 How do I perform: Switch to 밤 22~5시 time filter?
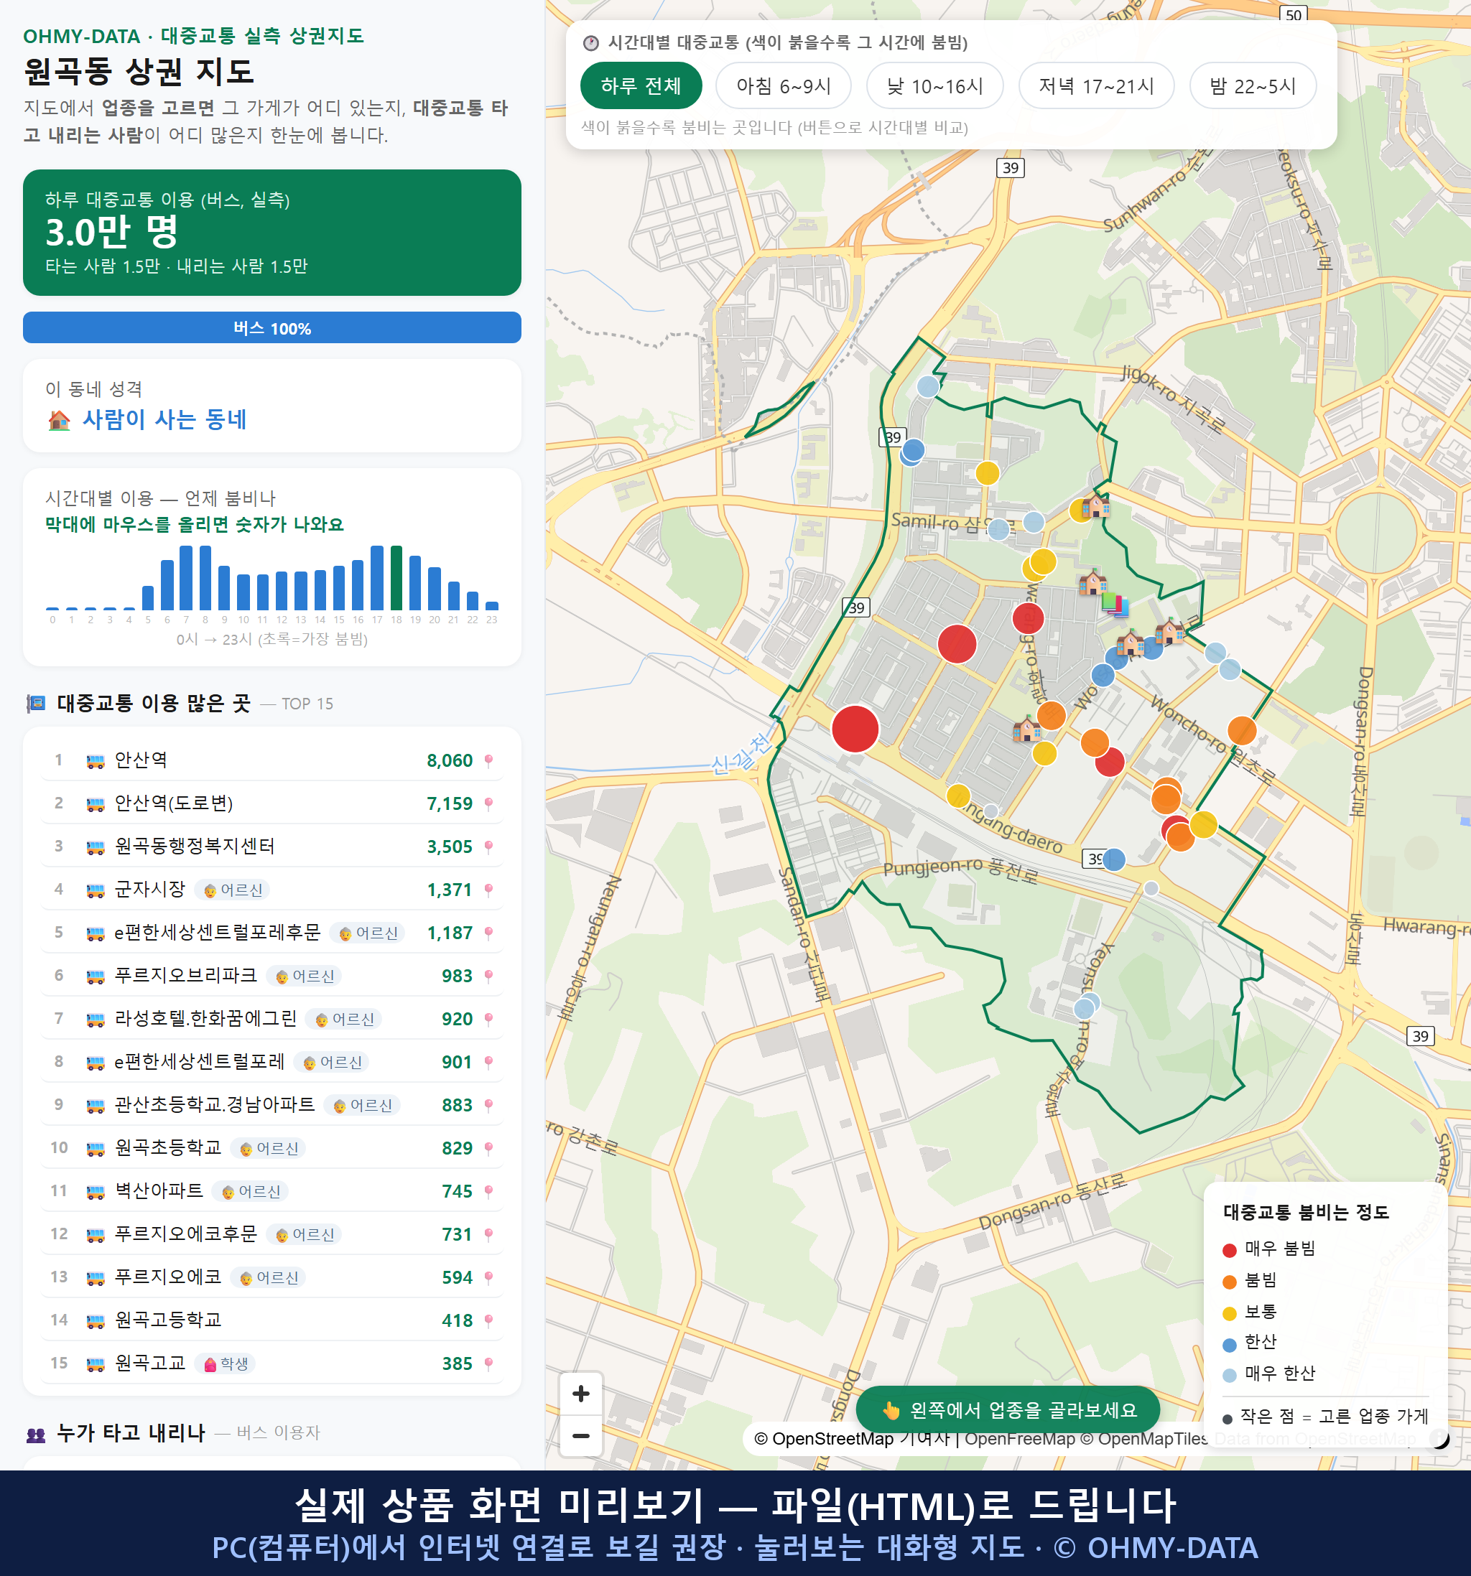coord(1252,85)
